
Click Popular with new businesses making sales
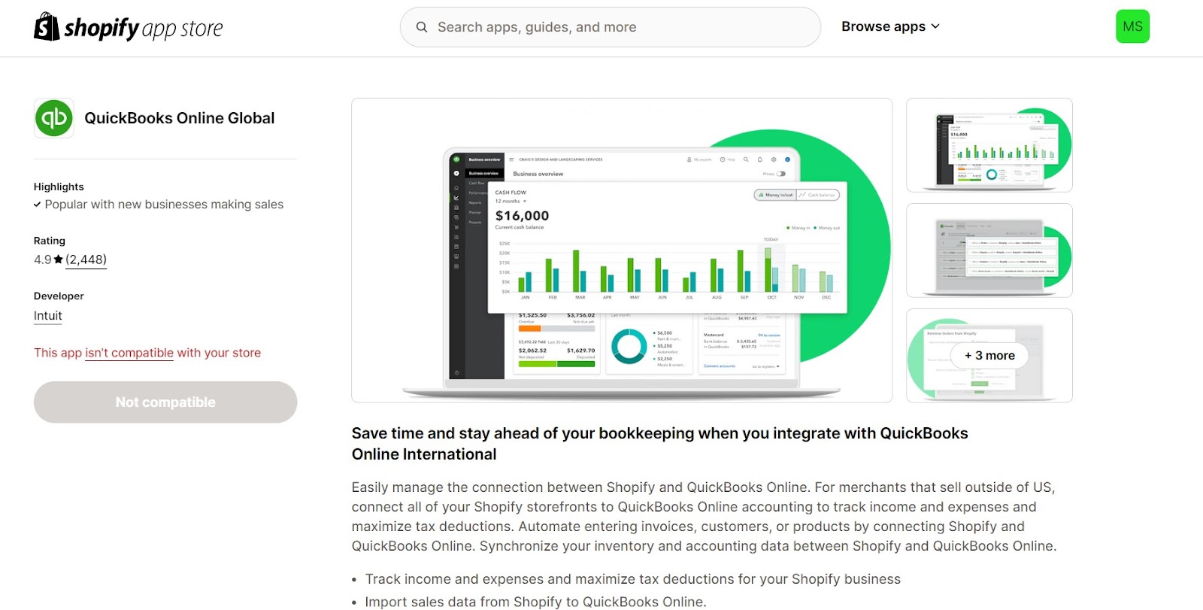[x=164, y=205]
